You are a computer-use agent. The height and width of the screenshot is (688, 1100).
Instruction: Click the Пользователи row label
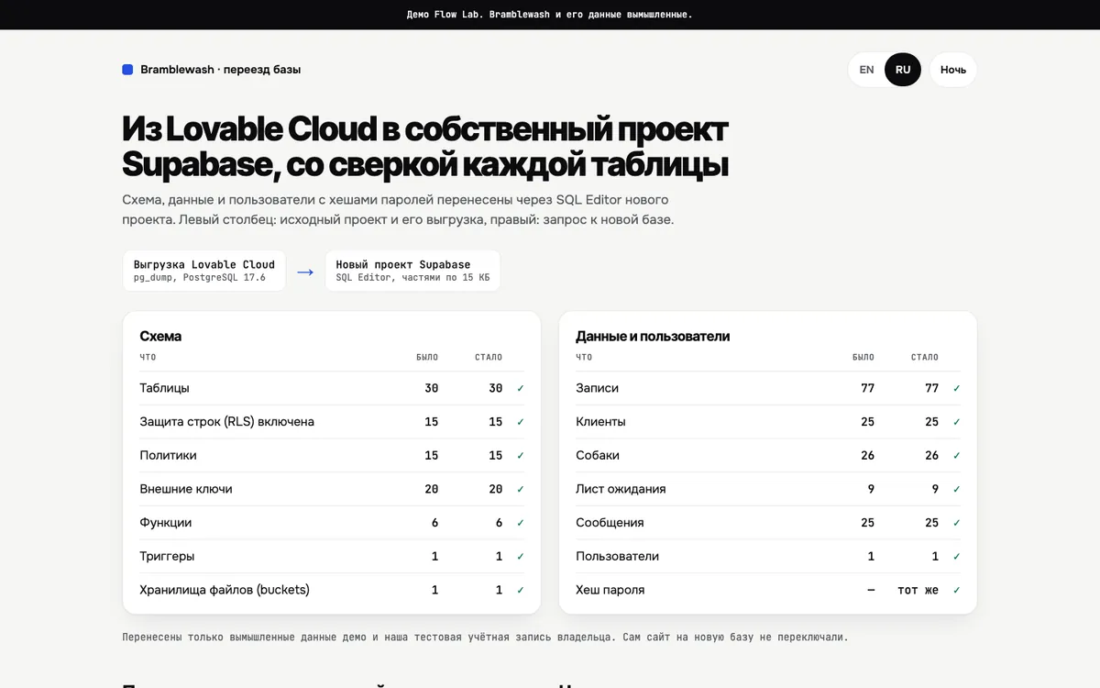click(617, 556)
